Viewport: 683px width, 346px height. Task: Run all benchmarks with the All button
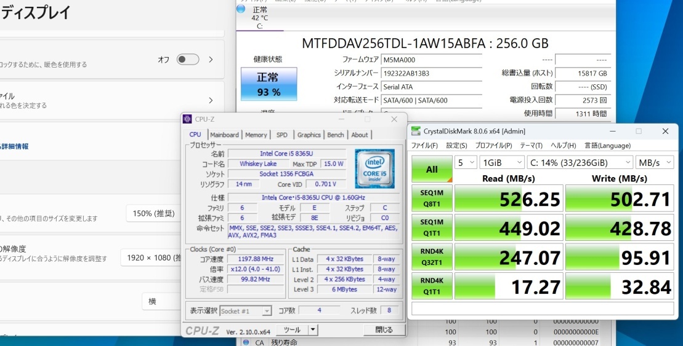432,169
